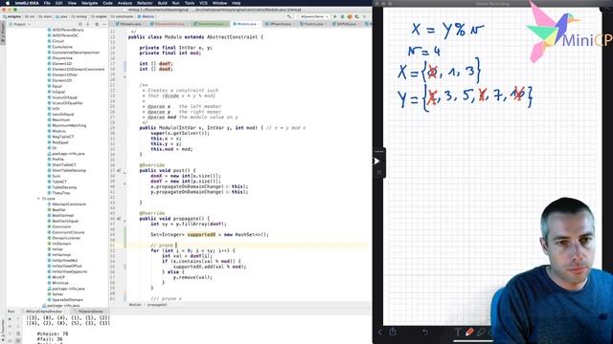Open Cumulative class in project tree
613x344 pixels.
(62, 47)
